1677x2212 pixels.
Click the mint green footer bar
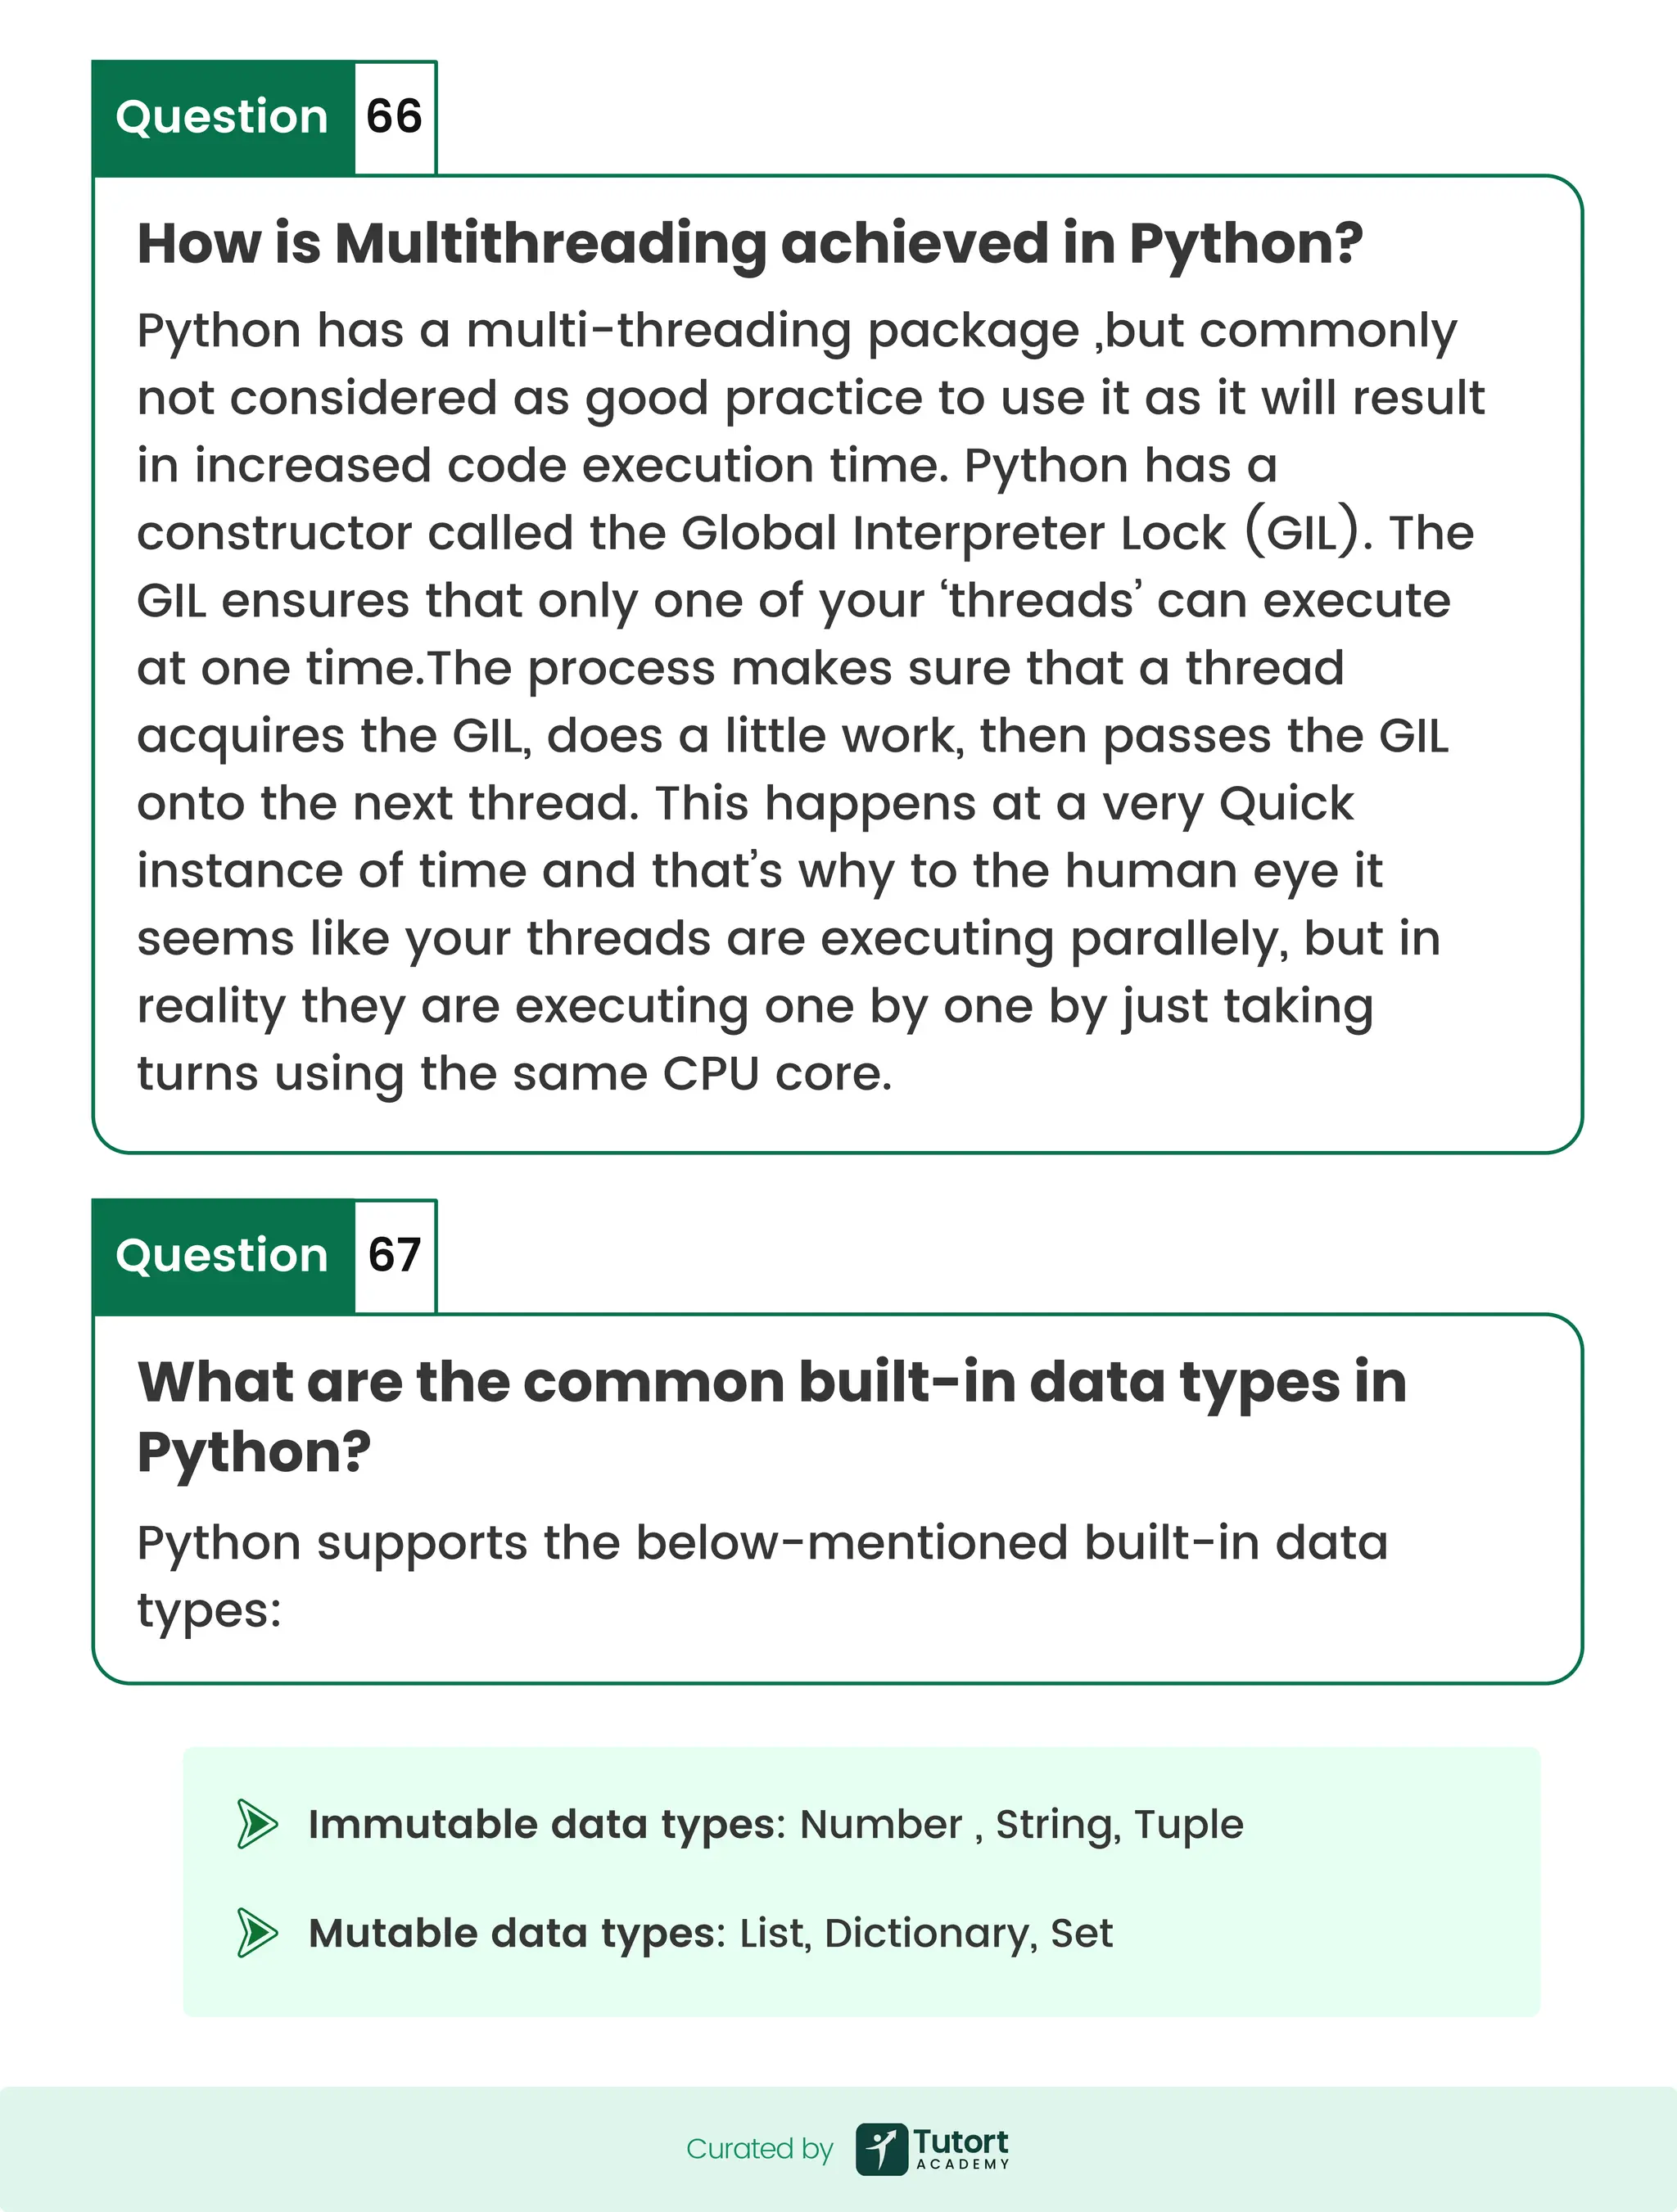[x=838, y=2149]
